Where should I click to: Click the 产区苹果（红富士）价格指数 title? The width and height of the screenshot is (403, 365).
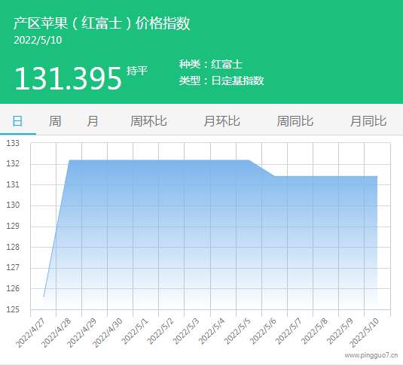click(102, 23)
